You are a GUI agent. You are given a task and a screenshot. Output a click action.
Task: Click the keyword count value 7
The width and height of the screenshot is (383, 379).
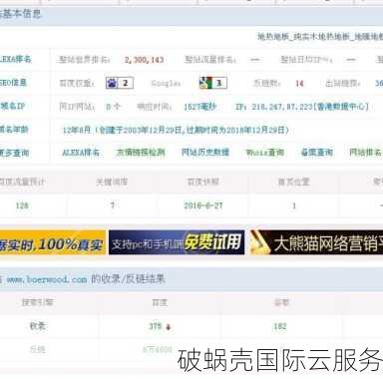click(113, 205)
